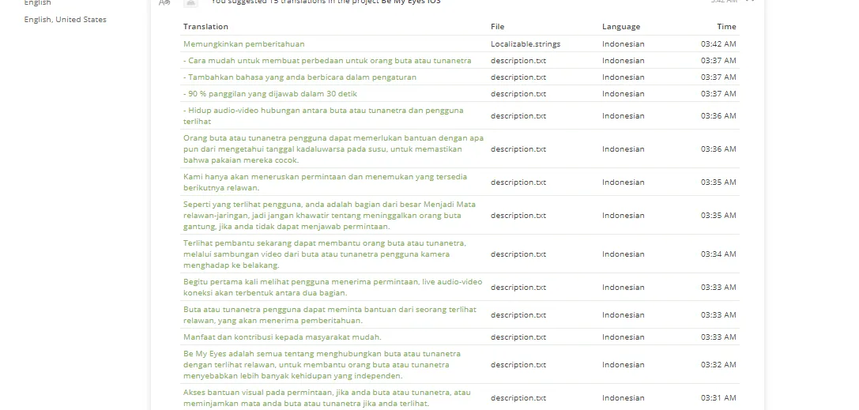This screenshot has height=410, width=859.
Task: Click description.txt in the '90 % panggilan' row
Action: tap(518, 93)
